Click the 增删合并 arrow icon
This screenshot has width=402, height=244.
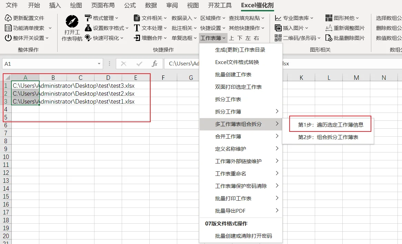[137, 38]
